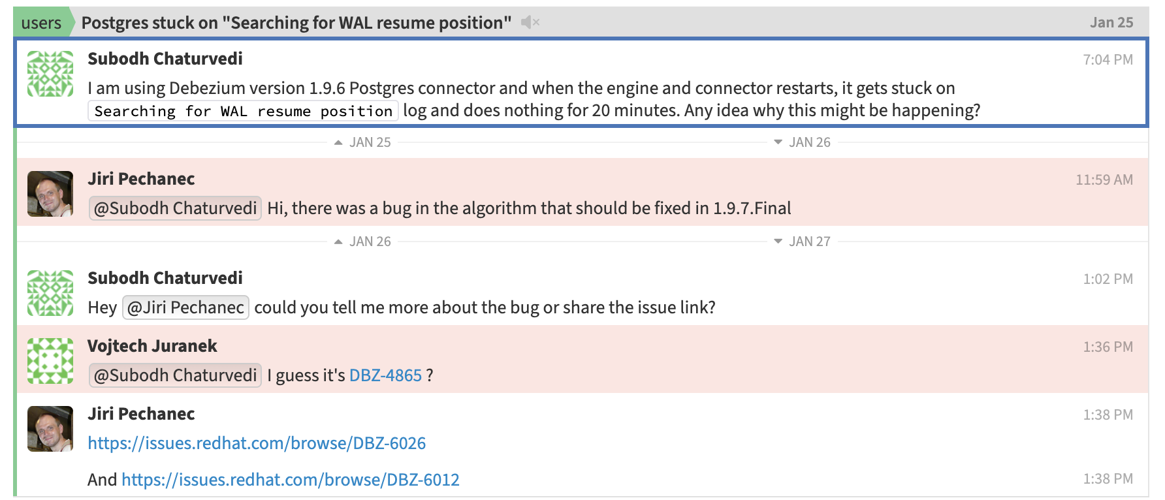Click Jiri Pechanec's profile picture at 11:59 AM
Viewport: 1165px width, 500px height.
49,193
